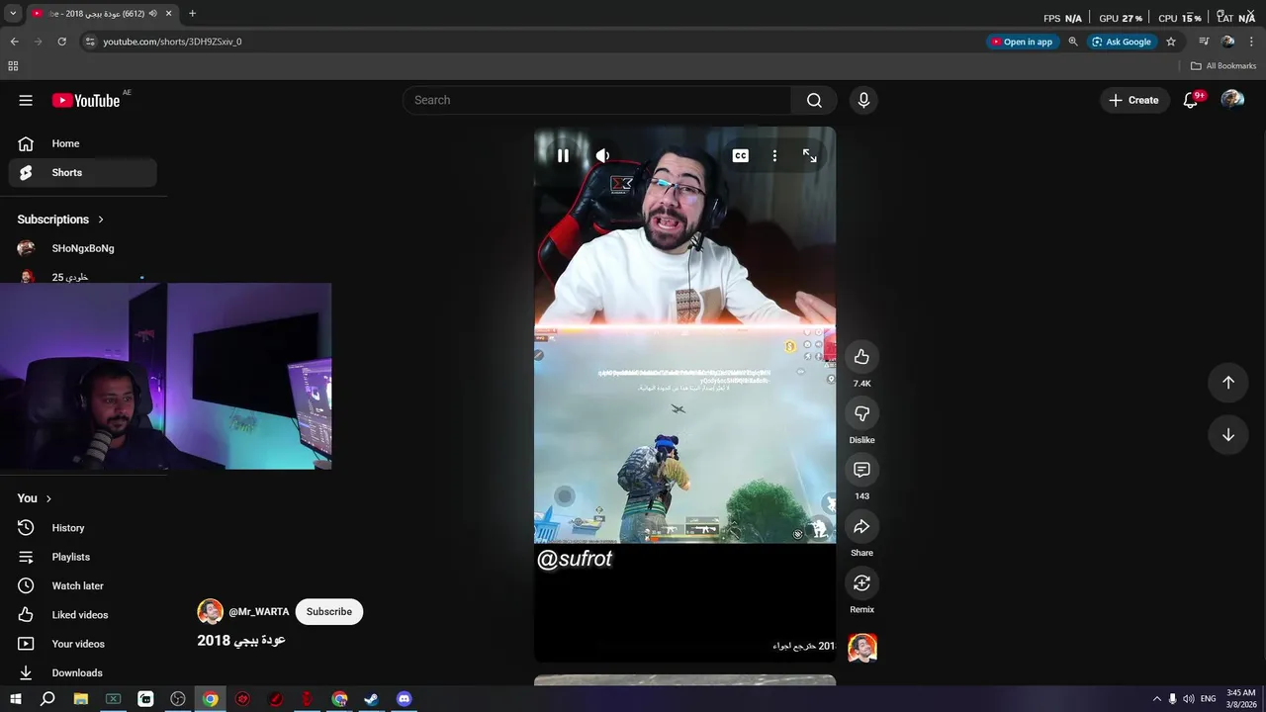Open the Chrome apps grid shortcut
Viewport: 1266px width, 712px height.
tap(13, 66)
